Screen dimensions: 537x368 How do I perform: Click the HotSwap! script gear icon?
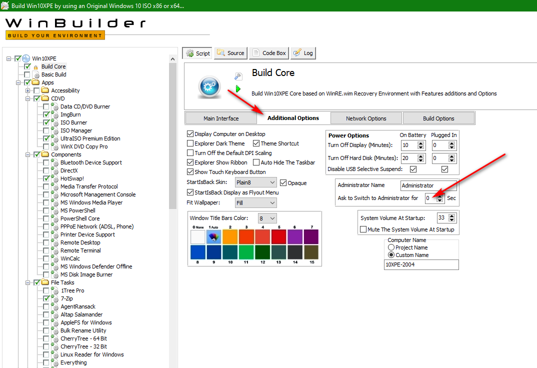[x=55, y=178]
